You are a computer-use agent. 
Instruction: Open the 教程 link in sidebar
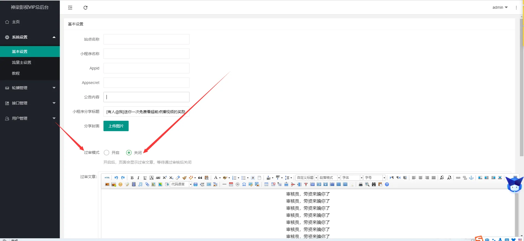16,73
